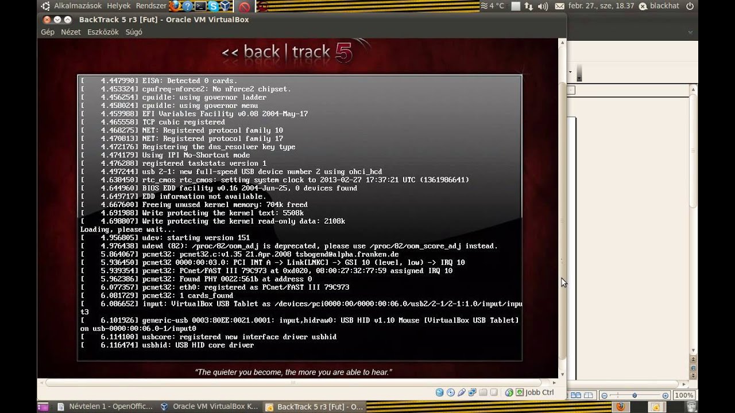The image size is (735, 413).
Task: Click the dropdown arrow in OpenOffice toolbar
Action: coord(570,72)
